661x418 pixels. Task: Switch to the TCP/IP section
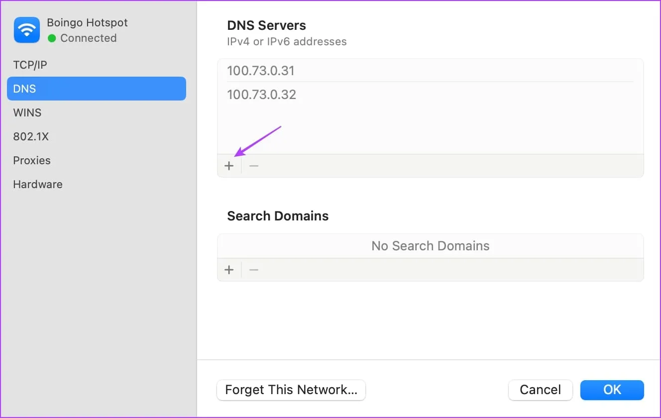(x=30, y=65)
